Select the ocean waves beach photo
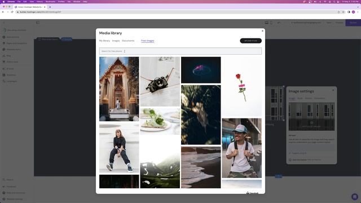This screenshot has height=203, width=361. tap(201, 167)
